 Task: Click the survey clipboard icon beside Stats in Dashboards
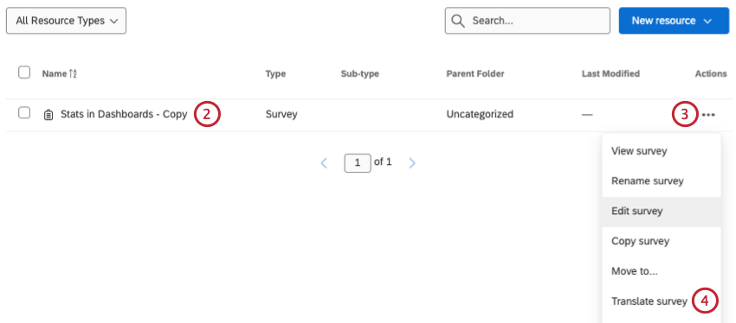click(x=48, y=115)
